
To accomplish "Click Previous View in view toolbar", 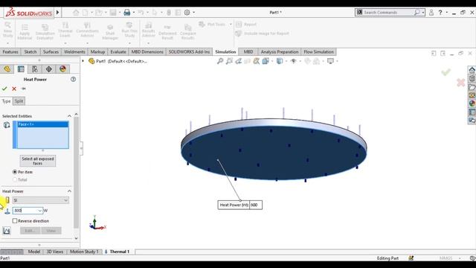I will click(x=239, y=61).
